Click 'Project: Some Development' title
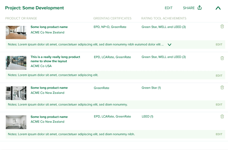This screenshot has height=150, width=228. click(34, 8)
